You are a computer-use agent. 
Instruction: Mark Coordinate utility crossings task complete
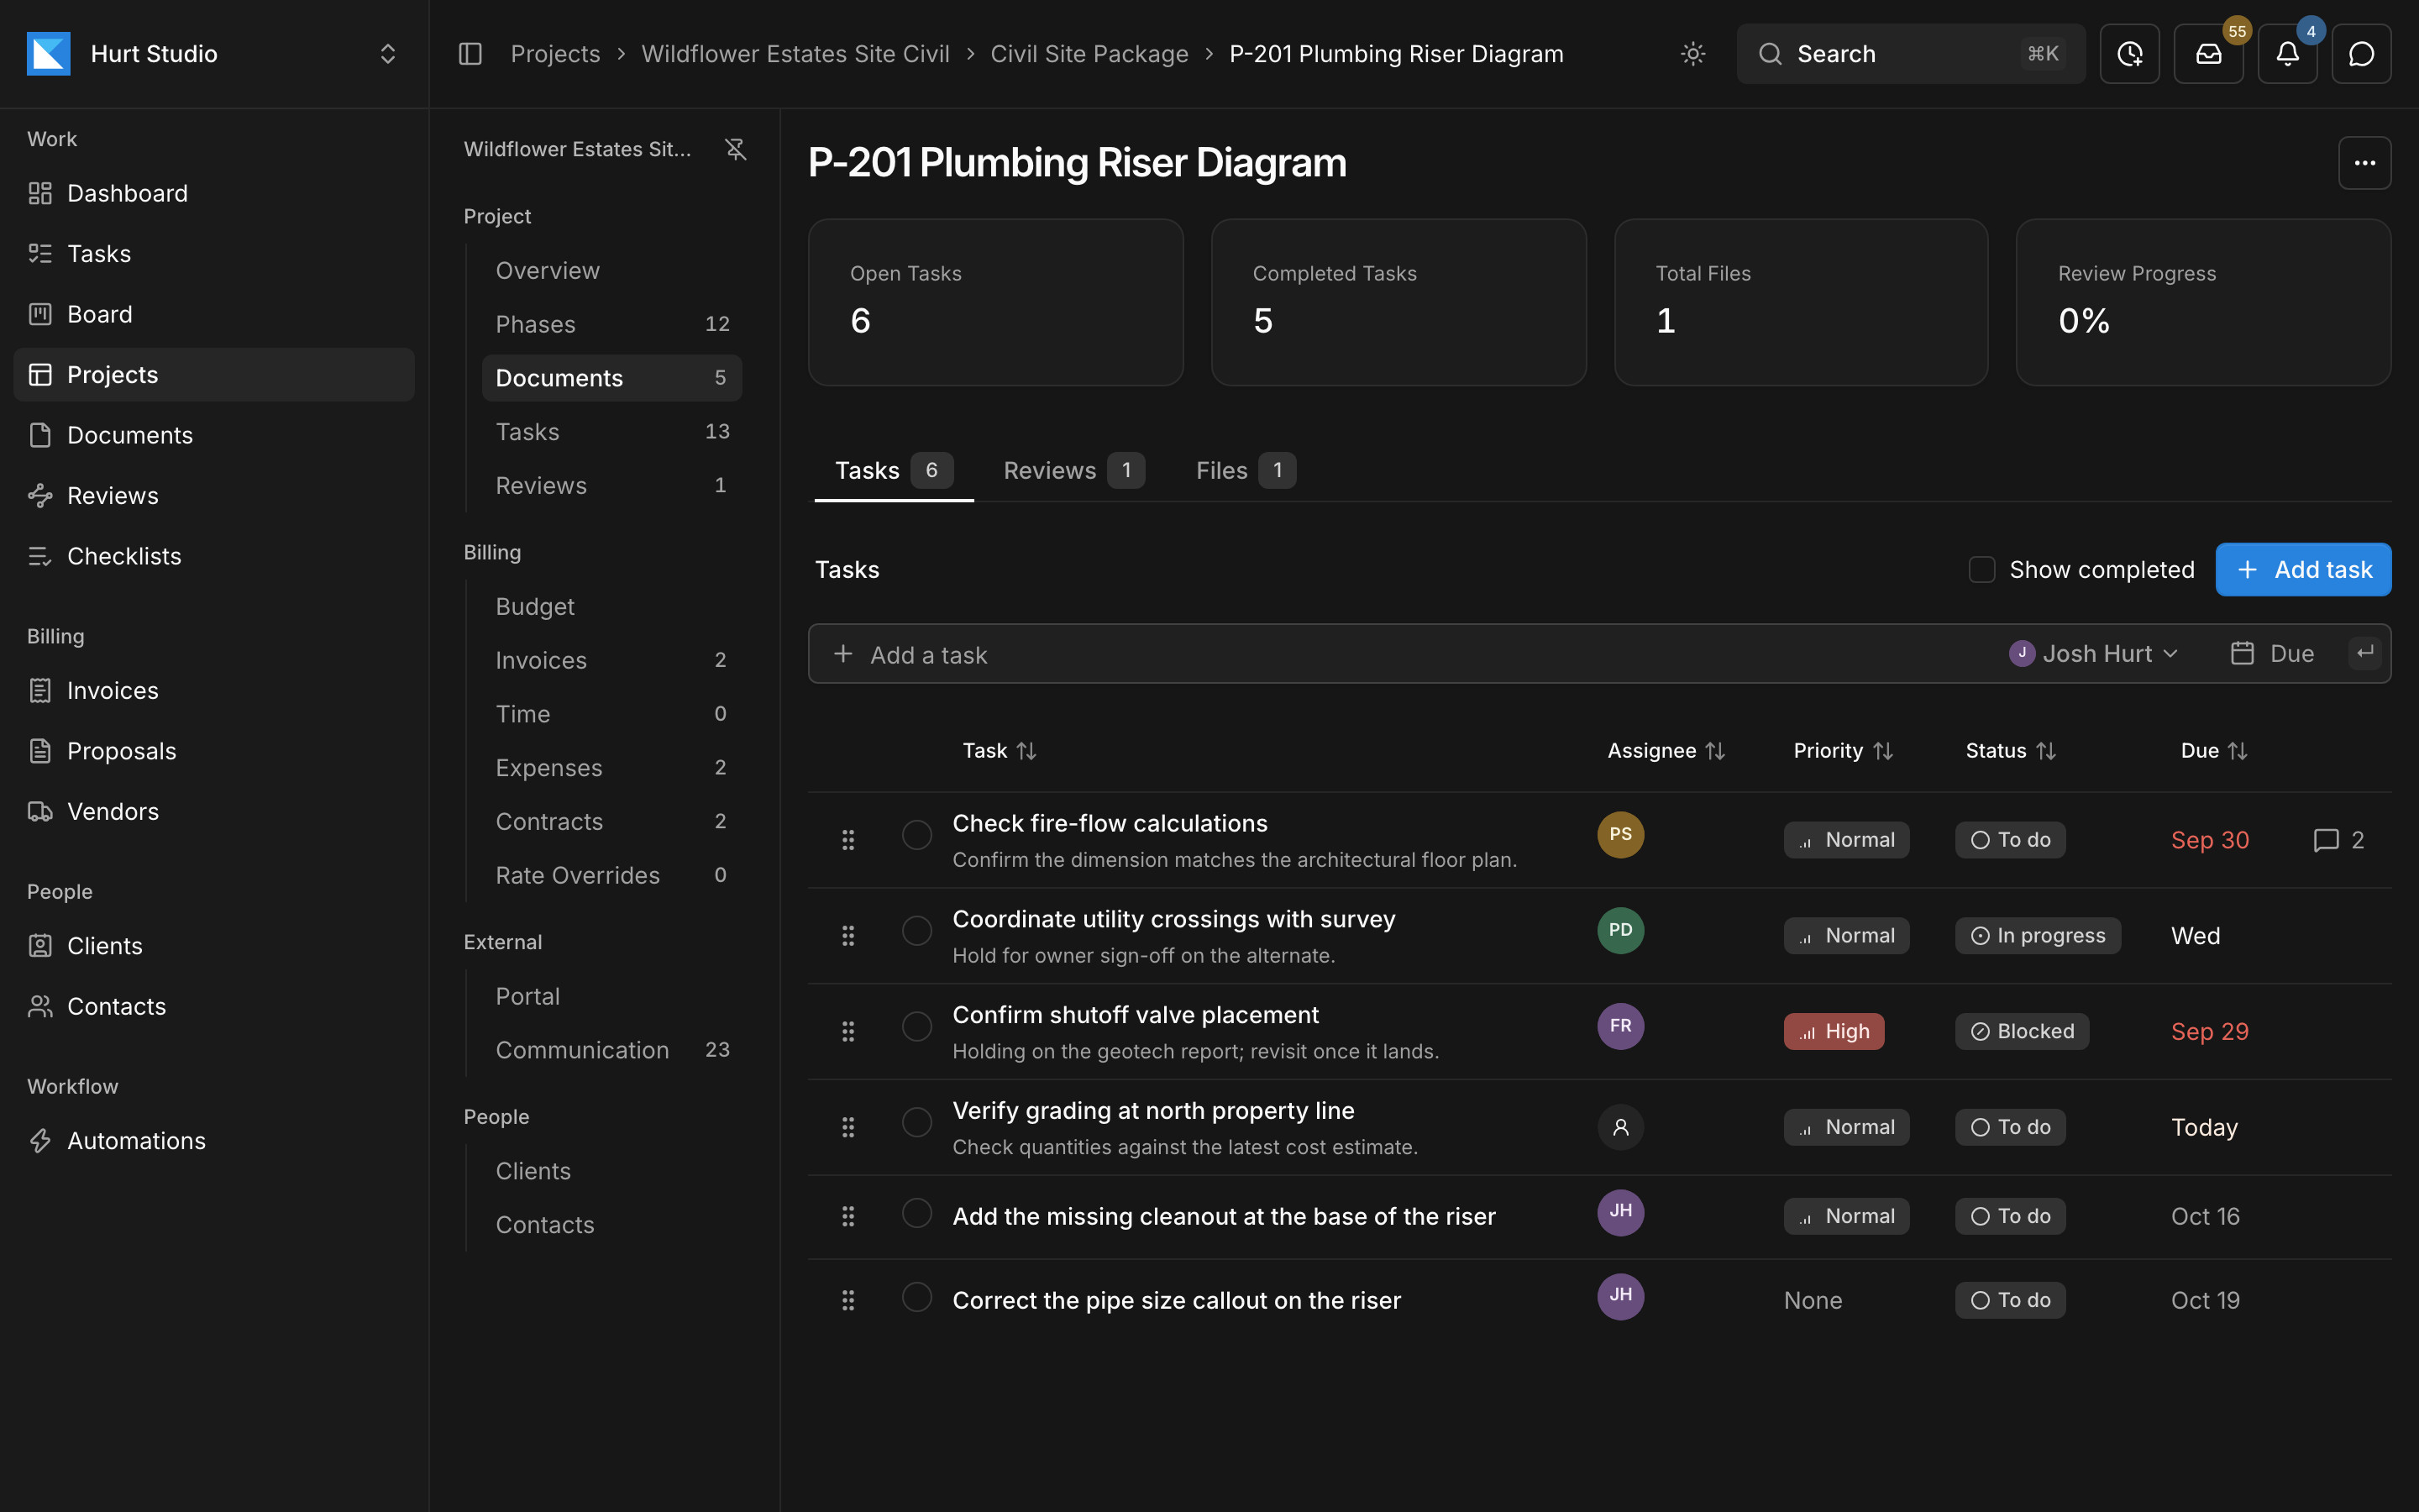[916, 931]
